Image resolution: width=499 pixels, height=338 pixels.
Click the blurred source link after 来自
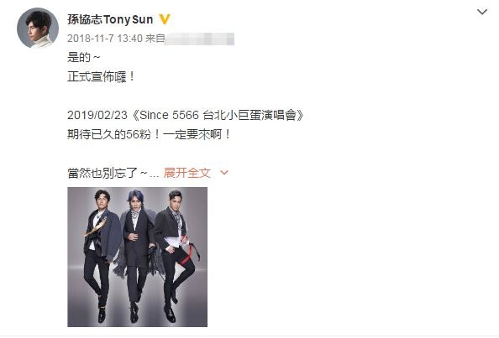tap(200, 39)
